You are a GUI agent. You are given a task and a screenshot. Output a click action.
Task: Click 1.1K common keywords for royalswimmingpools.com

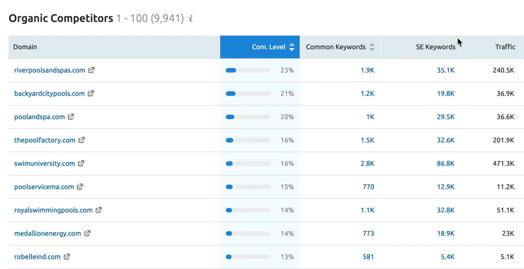tap(367, 210)
